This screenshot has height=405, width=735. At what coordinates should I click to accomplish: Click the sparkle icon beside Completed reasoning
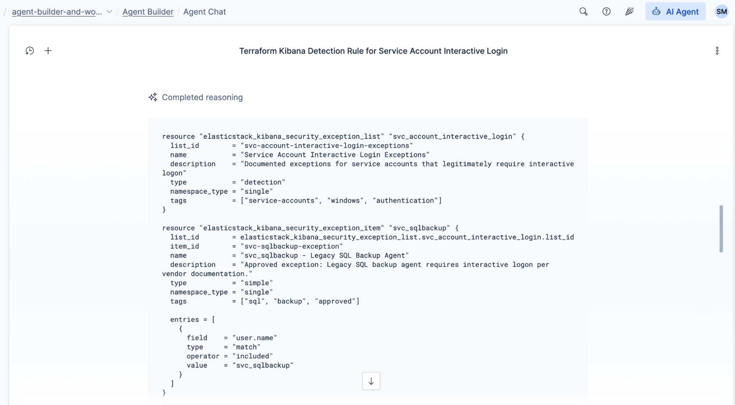(153, 97)
